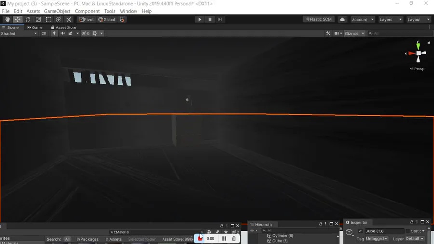Select the Move tool
Viewport: 434px width, 244px height.
pos(18,19)
